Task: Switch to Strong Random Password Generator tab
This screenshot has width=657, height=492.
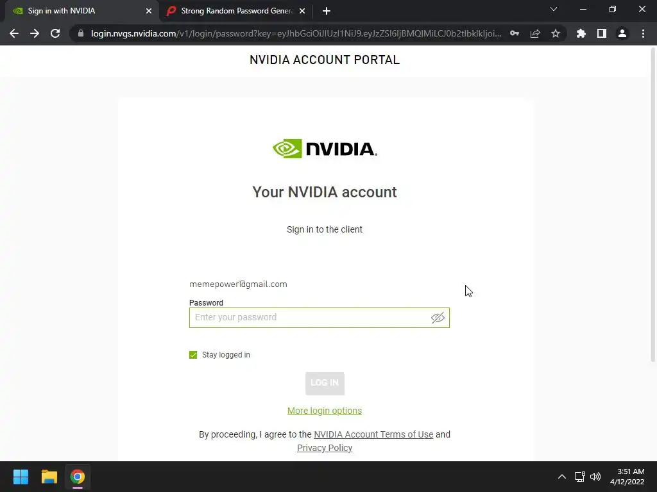Action: click(237, 11)
